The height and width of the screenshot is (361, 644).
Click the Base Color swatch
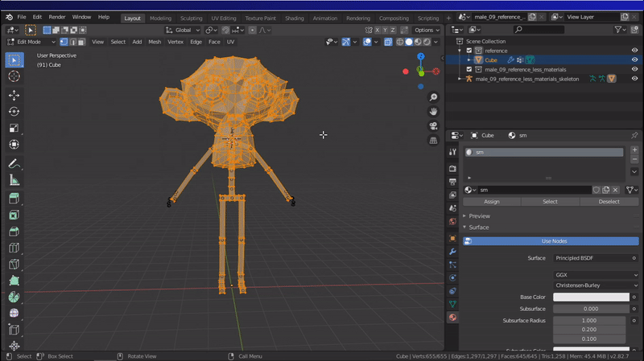591,297
